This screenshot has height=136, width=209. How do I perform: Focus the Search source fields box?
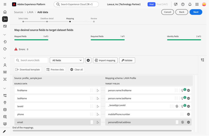click(x=31, y=60)
